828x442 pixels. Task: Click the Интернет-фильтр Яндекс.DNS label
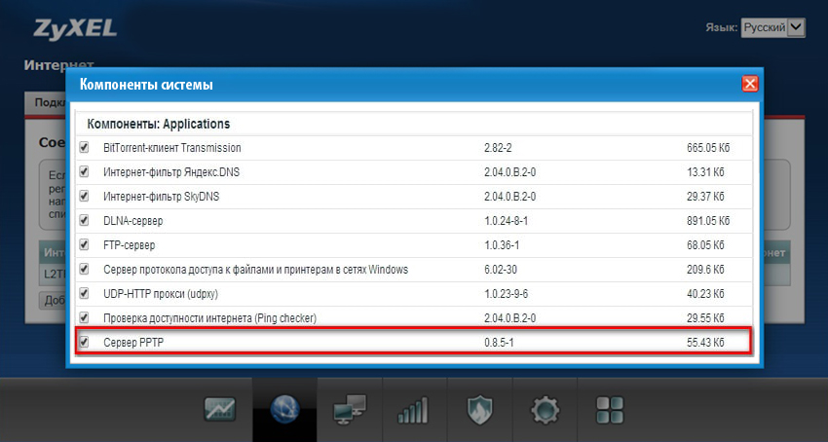[171, 172]
